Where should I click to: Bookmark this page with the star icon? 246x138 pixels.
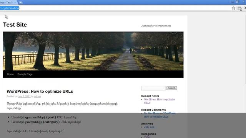pos(233,8)
